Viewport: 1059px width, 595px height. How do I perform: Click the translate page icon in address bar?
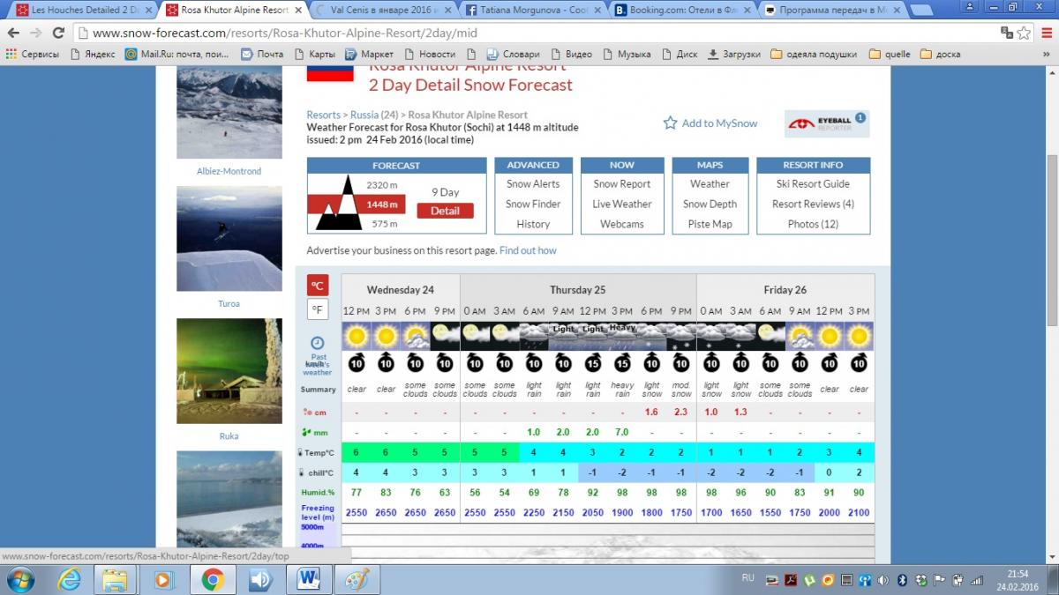tap(1007, 33)
